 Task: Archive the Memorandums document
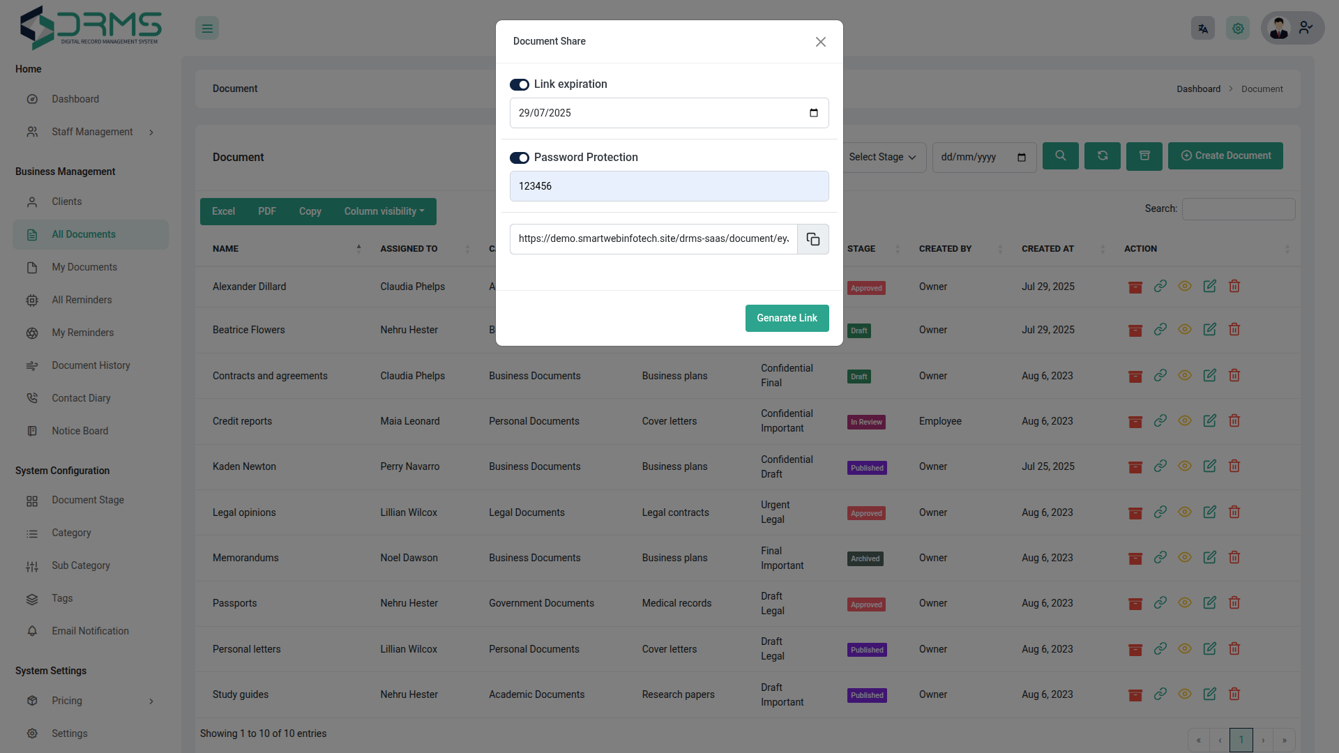point(1135,558)
